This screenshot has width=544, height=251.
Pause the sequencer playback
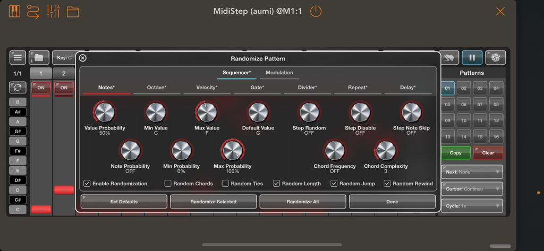pos(472,57)
